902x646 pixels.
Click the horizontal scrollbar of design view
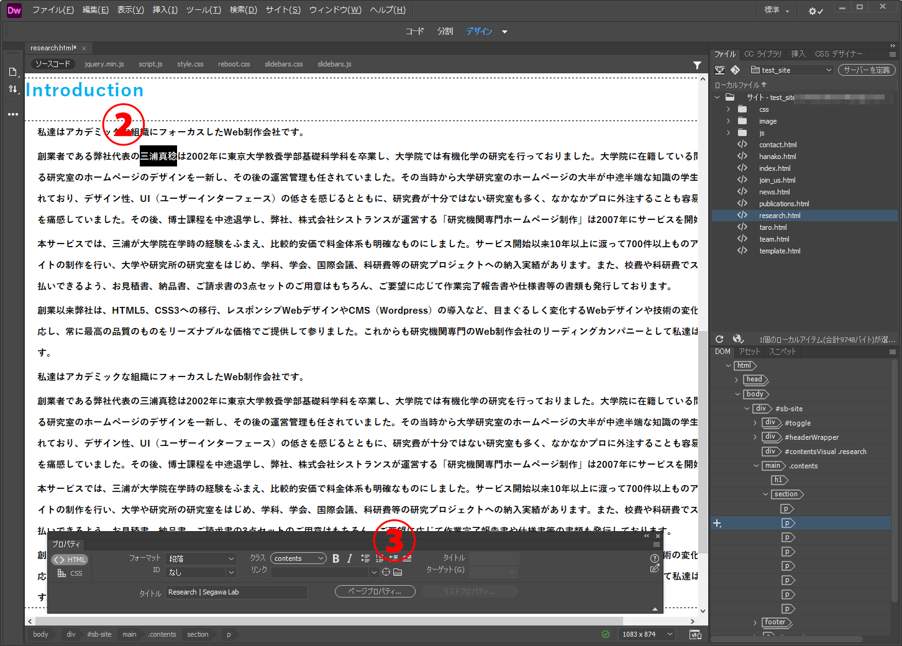tap(329, 621)
